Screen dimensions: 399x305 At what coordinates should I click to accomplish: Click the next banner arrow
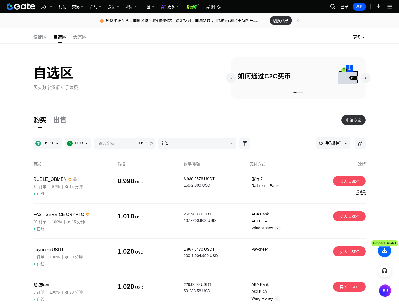[366, 78]
